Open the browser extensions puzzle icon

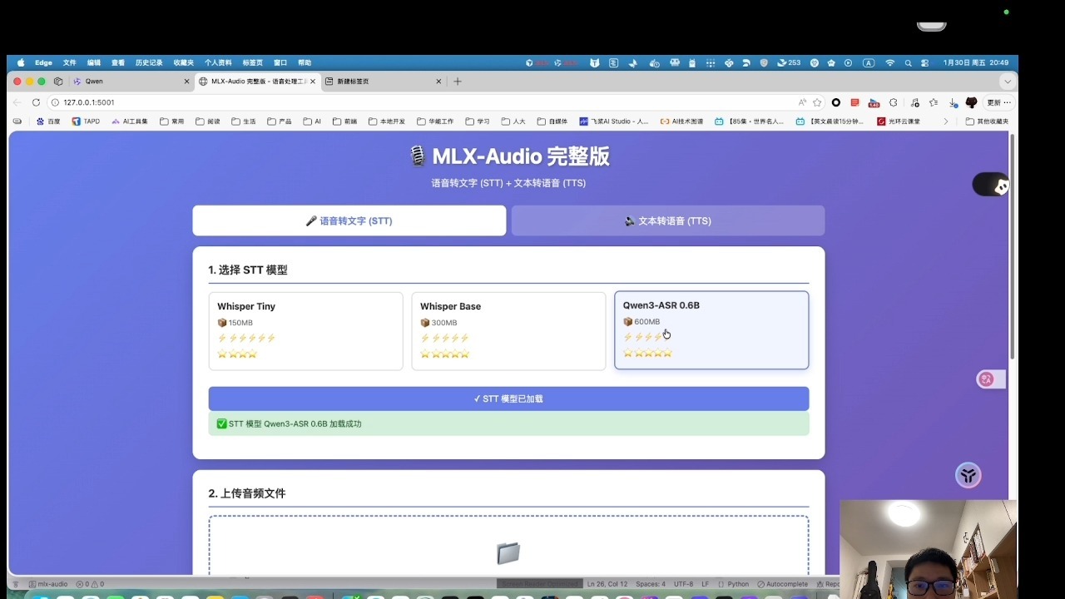894,102
